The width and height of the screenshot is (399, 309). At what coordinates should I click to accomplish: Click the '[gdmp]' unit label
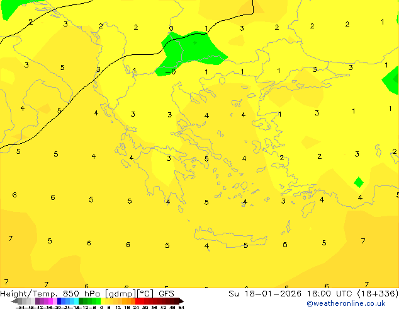[x=121, y=294]
